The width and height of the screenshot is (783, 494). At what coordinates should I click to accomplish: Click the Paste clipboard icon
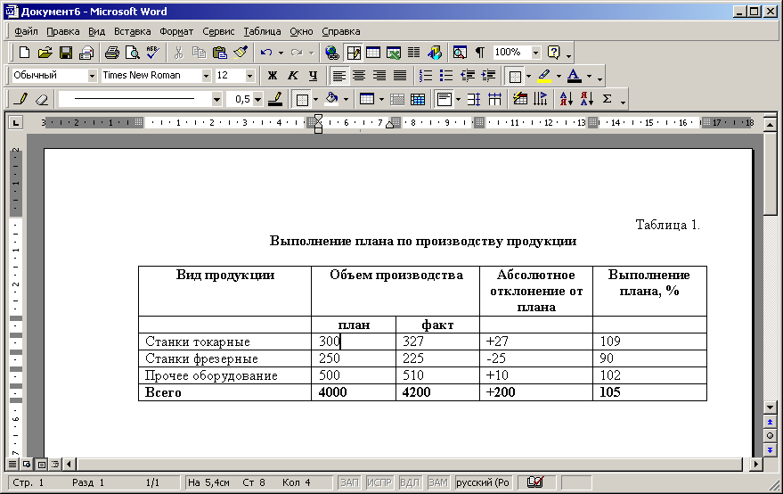click(x=220, y=52)
